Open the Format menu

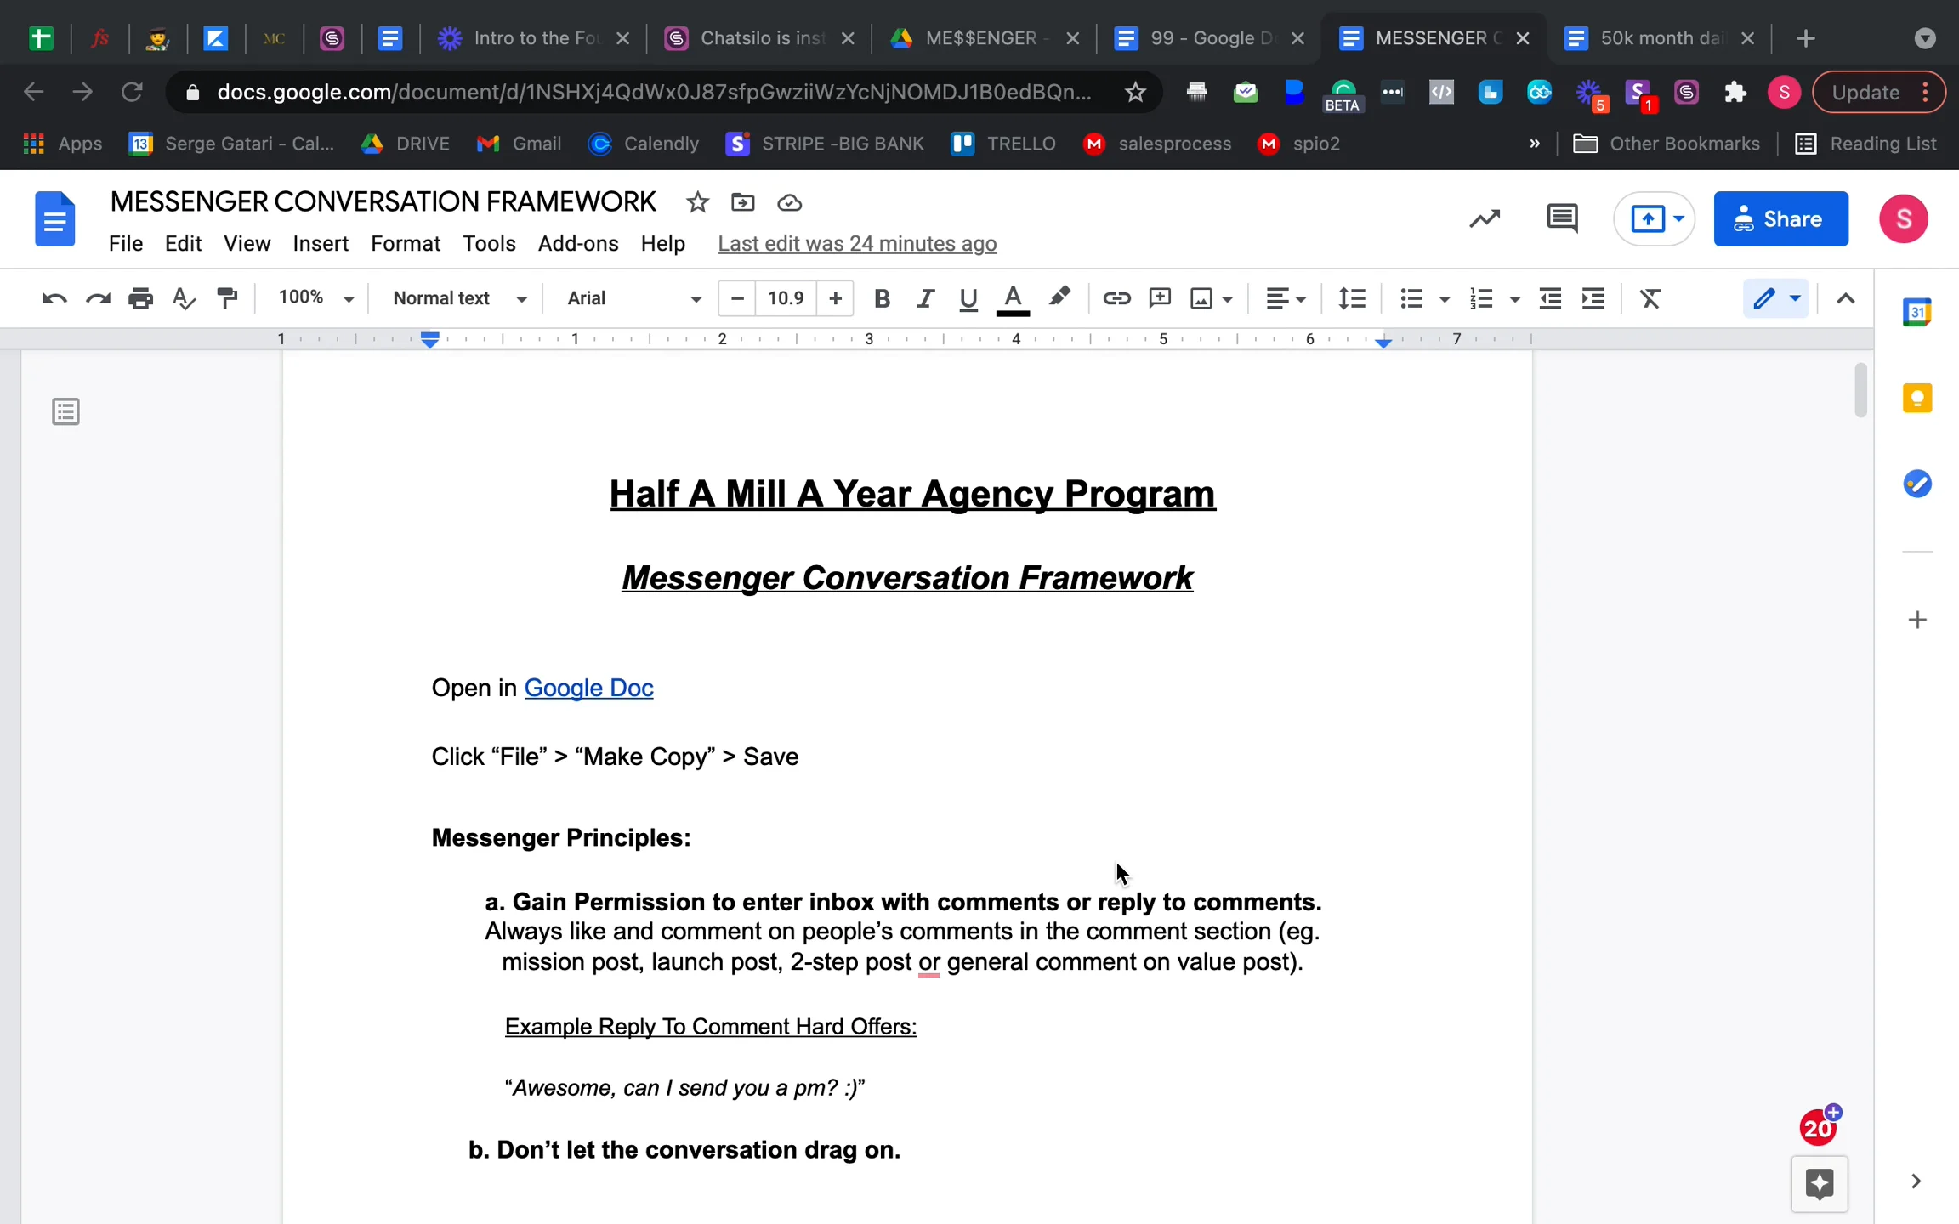405,244
